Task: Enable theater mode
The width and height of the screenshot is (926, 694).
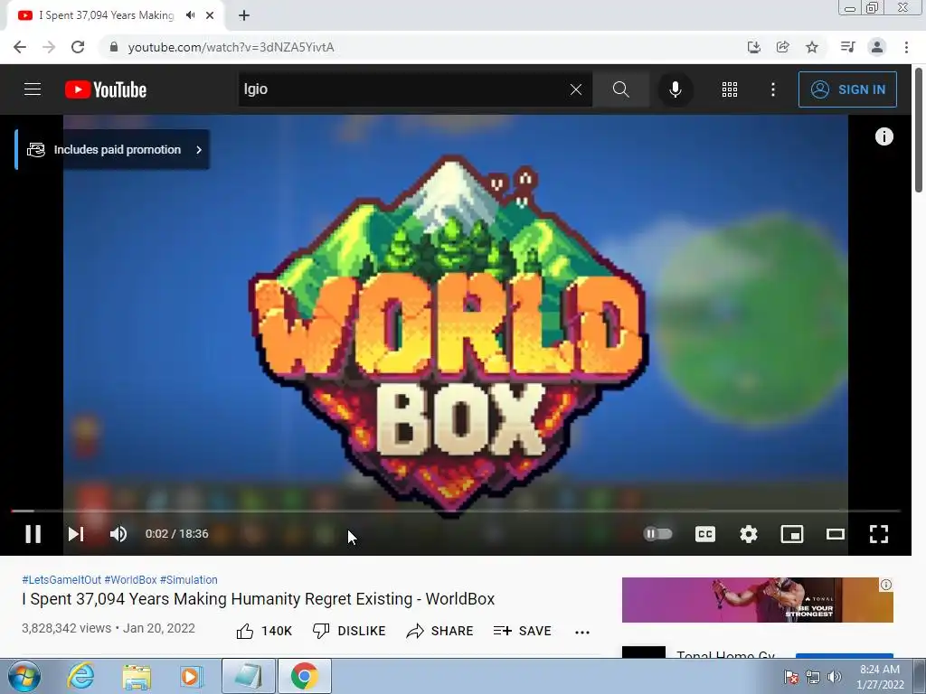Action: 835,533
